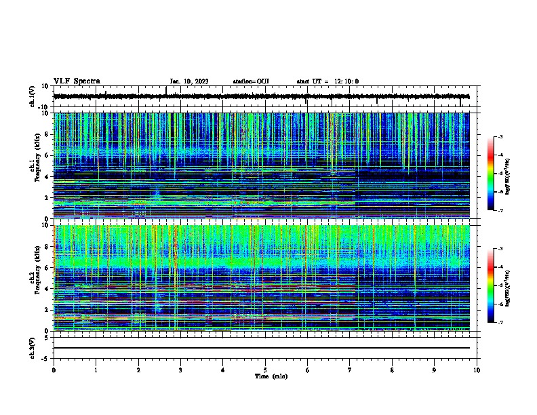Click the ch.1 frequency spectrogram panel
Image resolution: width=537 pixels, height=415 pixels.
click(261, 165)
